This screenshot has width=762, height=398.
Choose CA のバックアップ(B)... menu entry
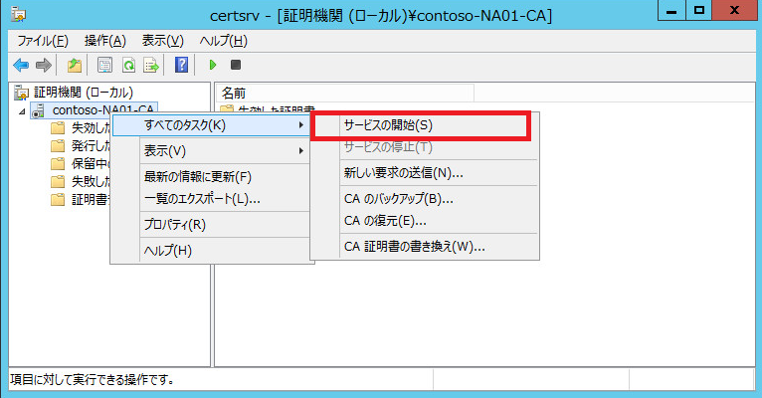398,198
